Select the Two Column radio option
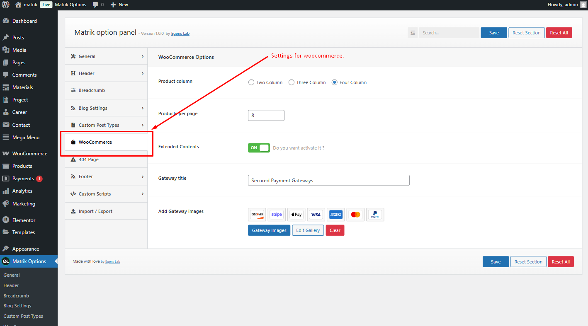 click(251, 82)
